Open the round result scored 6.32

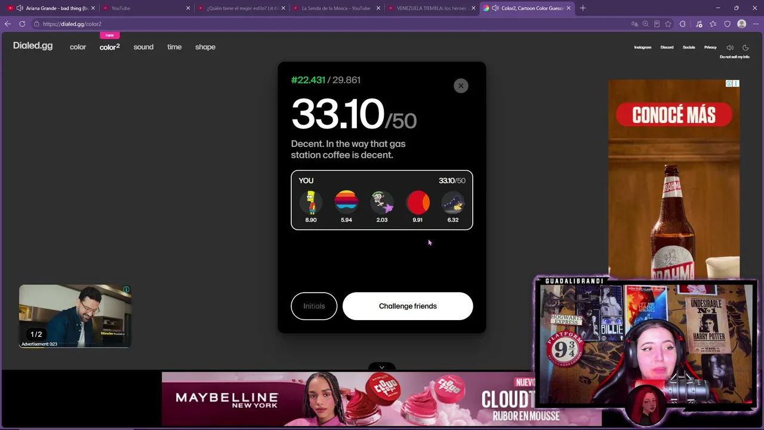[453, 203]
